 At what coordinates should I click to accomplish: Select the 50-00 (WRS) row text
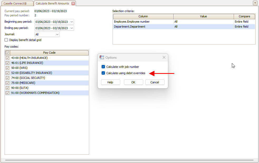[19, 68]
